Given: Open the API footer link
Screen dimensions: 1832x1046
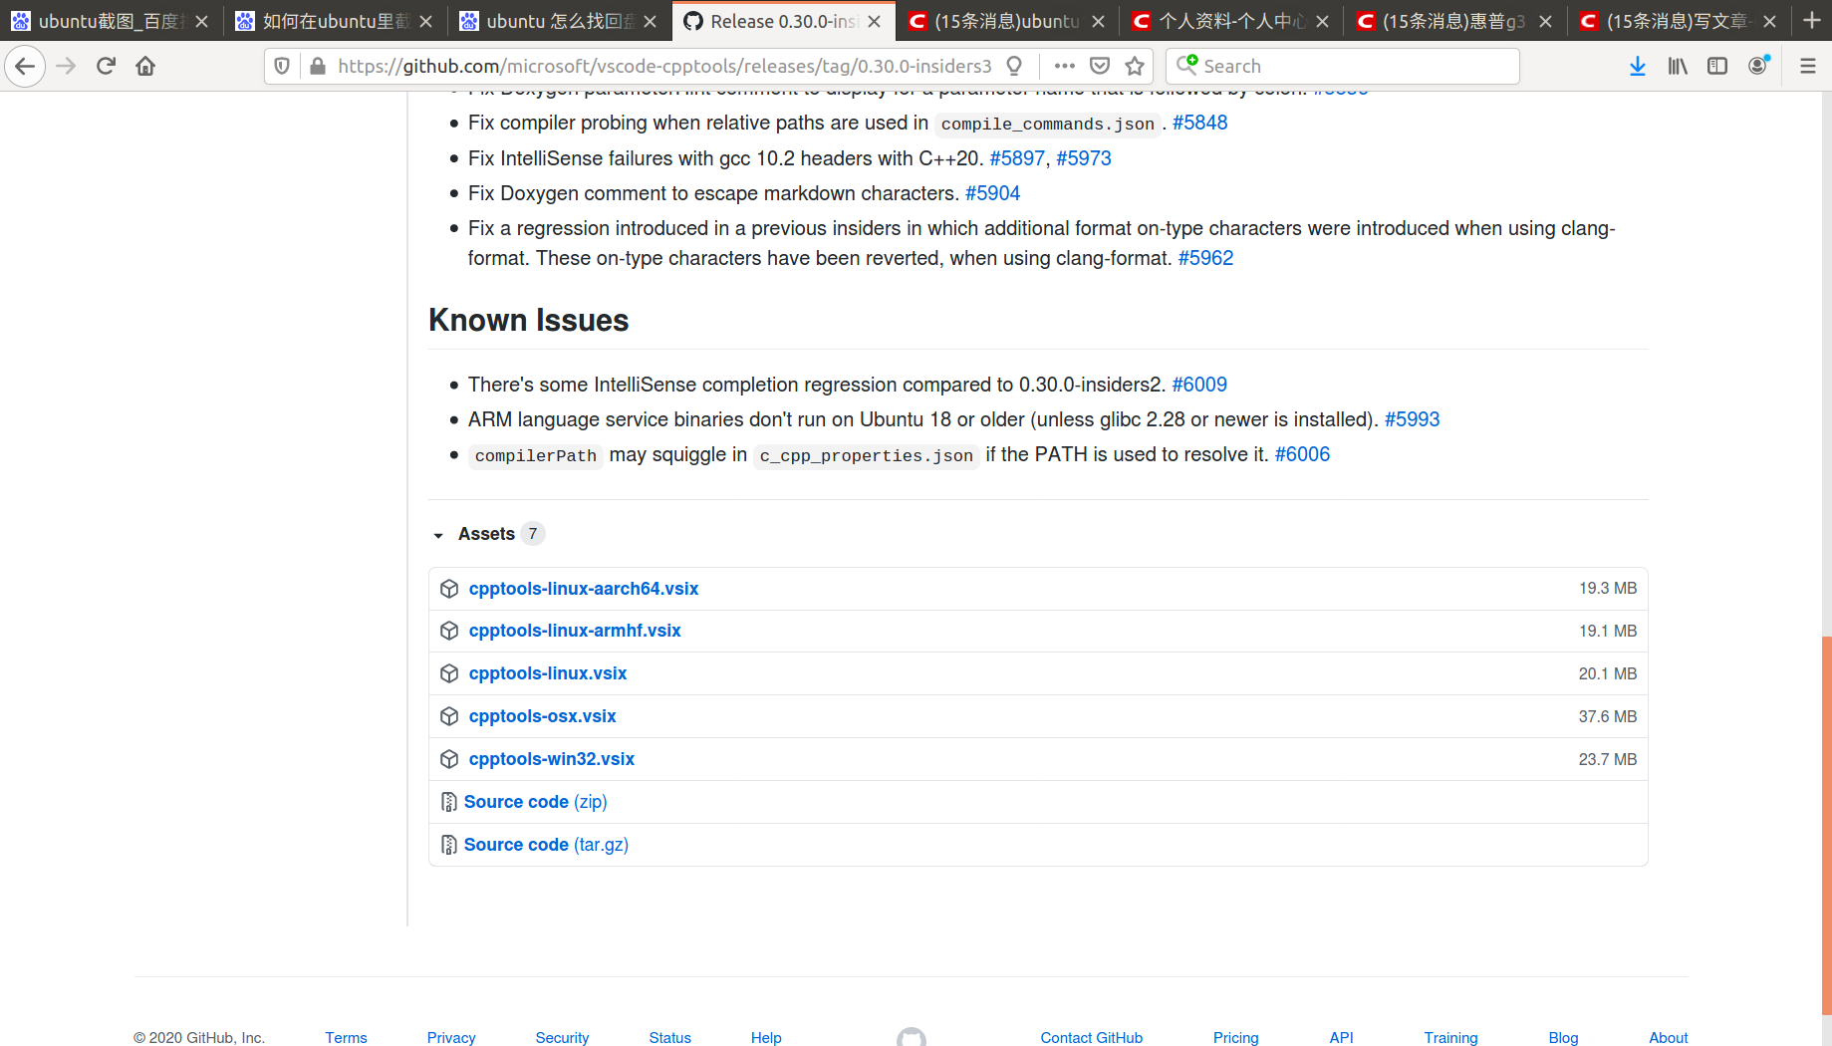Looking at the screenshot, I should click(1341, 1037).
